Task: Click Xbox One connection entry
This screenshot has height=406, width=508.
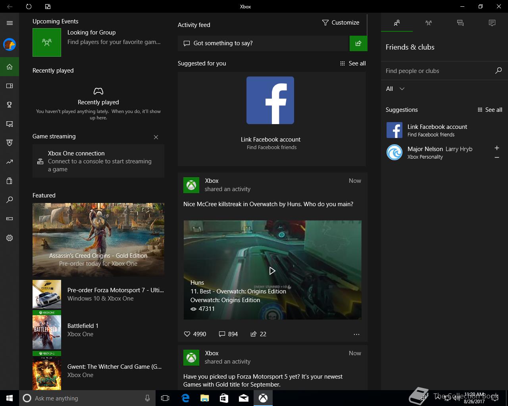Action: click(98, 161)
